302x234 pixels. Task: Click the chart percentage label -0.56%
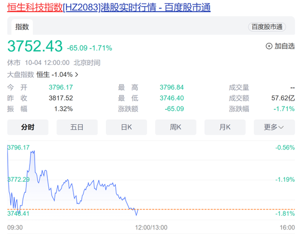(285, 148)
